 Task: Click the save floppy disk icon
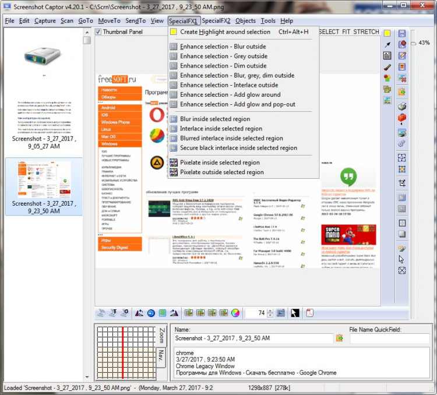pyautogui.click(x=401, y=33)
